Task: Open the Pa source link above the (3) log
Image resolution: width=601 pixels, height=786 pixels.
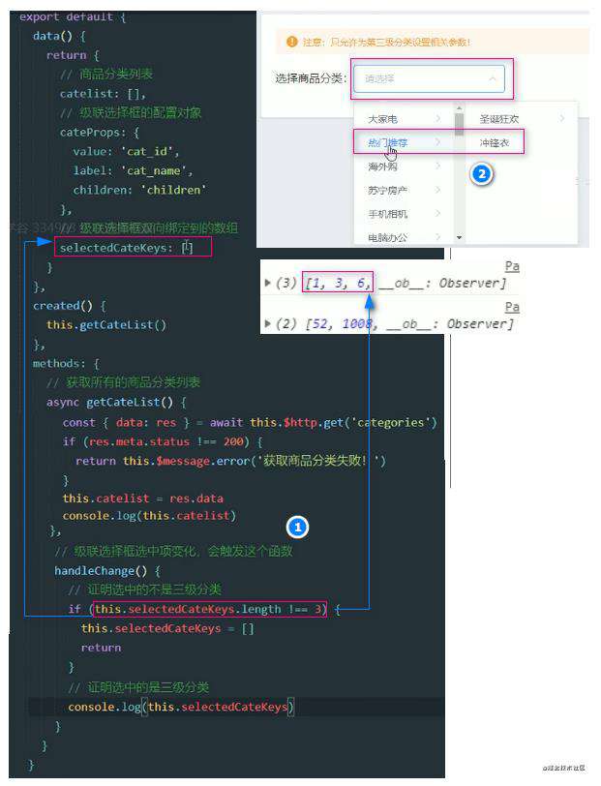Action: pos(512,267)
